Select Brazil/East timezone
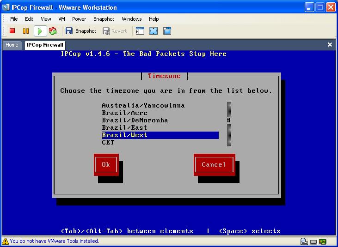This screenshot has width=338, height=247. click(x=160, y=127)
